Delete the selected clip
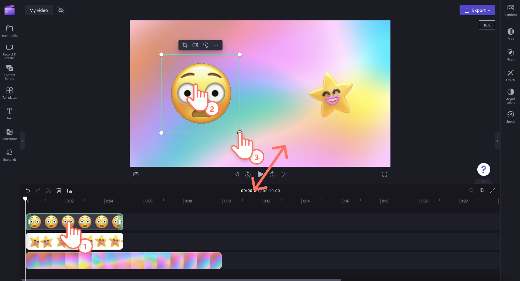 59,190
